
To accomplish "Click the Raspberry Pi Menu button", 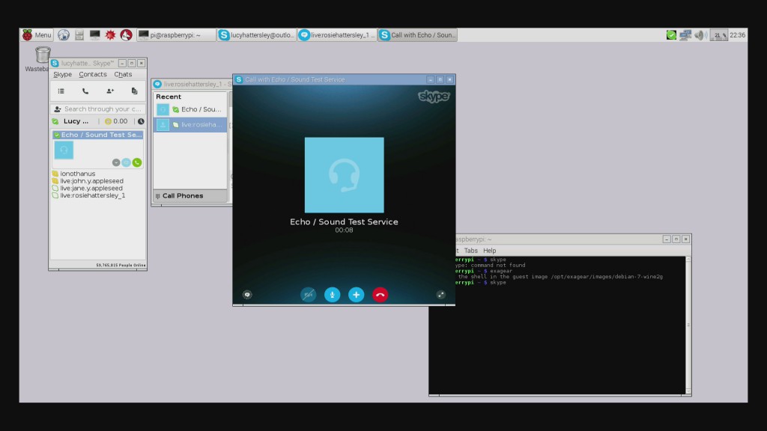I will [x=37, y=34].
